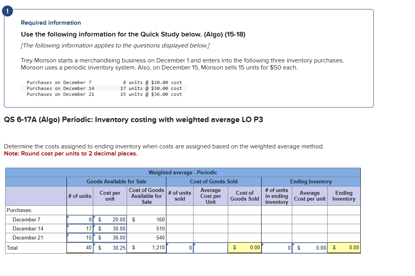Click Total Average Cost per Unit input under Cost of Goods Sold

[x=211, y=248]
